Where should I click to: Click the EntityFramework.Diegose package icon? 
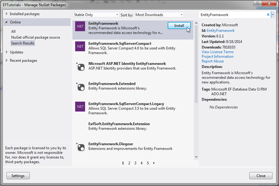click(81, 147)
